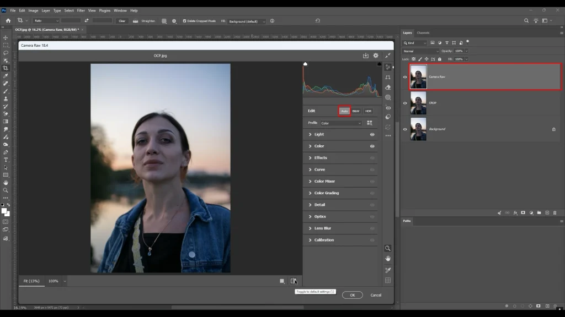565x317 pixels.
Task: Select the Zoom tool in Photoshop toolbar
Action: coord(6,190)
